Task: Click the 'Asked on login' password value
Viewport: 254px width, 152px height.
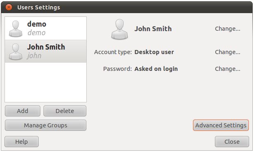Action: 156,69
